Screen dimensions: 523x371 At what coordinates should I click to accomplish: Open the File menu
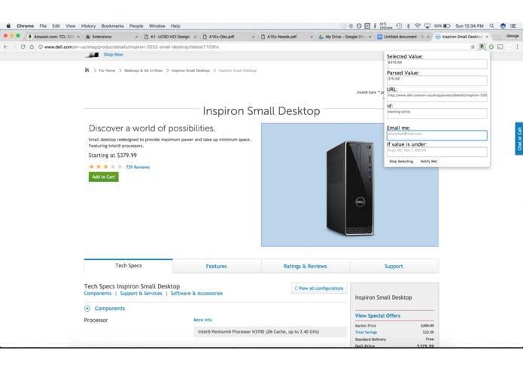click(x=43, y=26)
